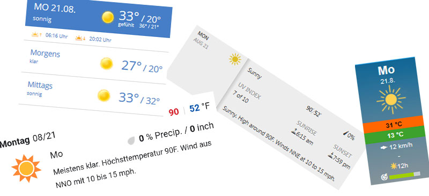The image size is (429, 196).
Task: Click the sunset icon beside 20:02 Uhr
Action: point(80,38)
